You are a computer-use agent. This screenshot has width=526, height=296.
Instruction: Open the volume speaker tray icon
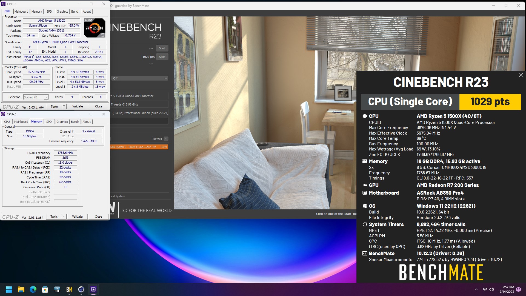[491, 289]
